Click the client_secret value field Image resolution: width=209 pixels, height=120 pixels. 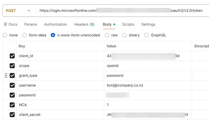click(148, 115)
